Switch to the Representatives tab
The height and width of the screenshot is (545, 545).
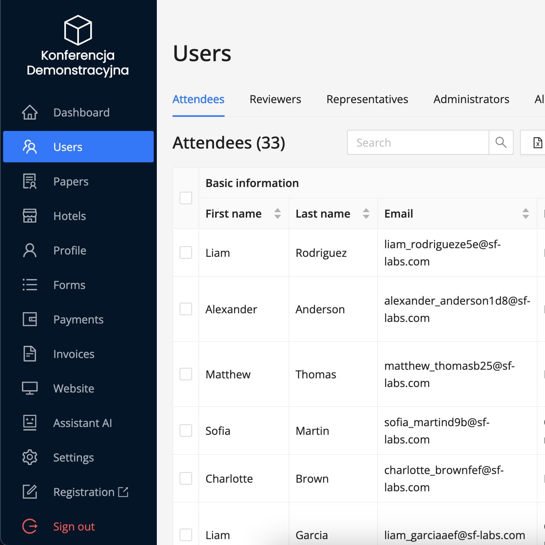click(367, 99)
